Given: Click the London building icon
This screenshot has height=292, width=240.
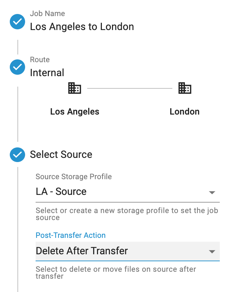Looking at the screenshot, I should pos(185,88).
